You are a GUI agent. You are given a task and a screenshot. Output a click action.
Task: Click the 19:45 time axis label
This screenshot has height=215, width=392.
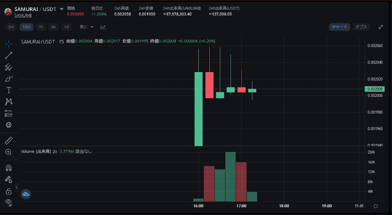coord(359,206)
